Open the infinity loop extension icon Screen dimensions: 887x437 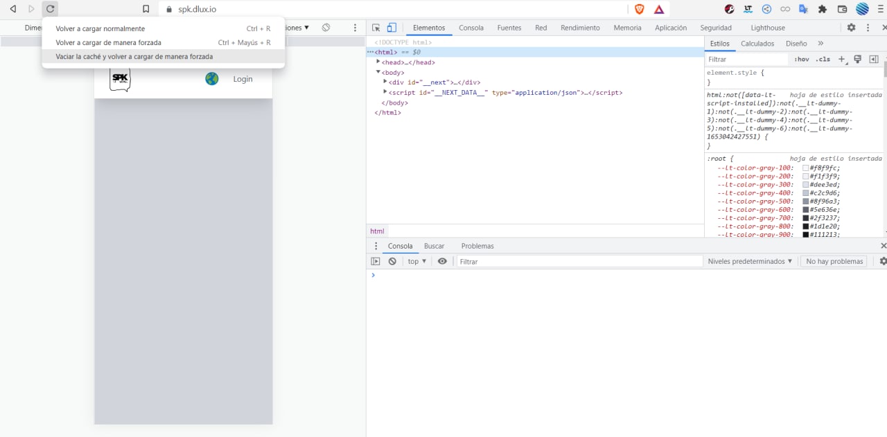[x=785, y=9]
